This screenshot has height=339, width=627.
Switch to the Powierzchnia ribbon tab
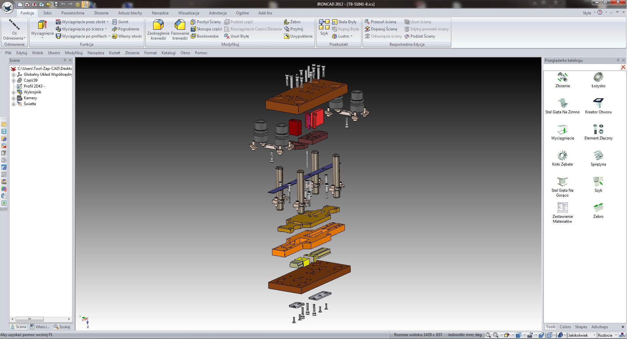click(73, 13)
